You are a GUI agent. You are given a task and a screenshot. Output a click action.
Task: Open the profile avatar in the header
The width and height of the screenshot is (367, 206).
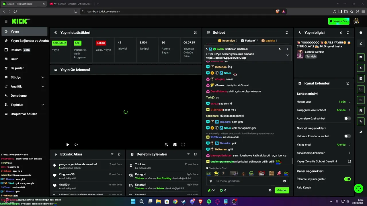point(356,21)
